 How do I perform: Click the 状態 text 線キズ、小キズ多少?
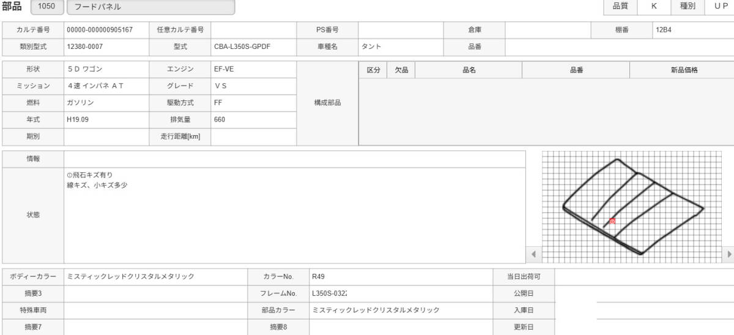[x=97, y=185]
